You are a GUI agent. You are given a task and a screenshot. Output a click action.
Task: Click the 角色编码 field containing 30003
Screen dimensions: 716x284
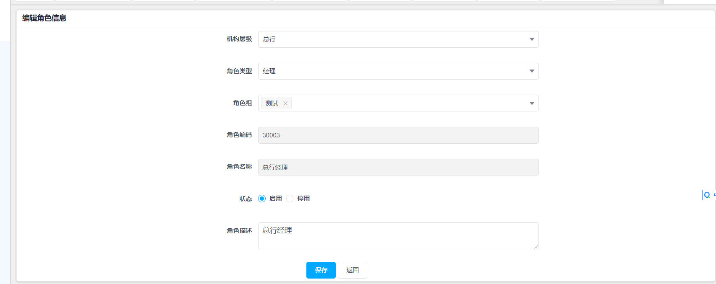pos(398,135)
